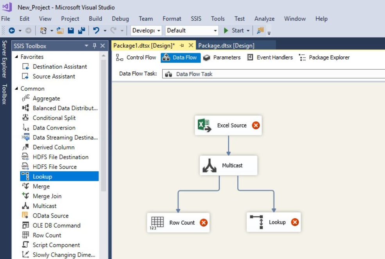Click the Undo toolbar icon
This screenshot has width=385, height=259.
point(96,31)
